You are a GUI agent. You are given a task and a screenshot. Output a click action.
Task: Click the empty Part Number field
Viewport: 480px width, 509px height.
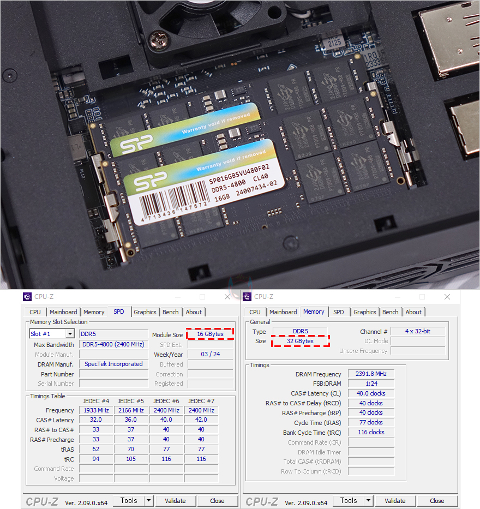tap(113, 374)
